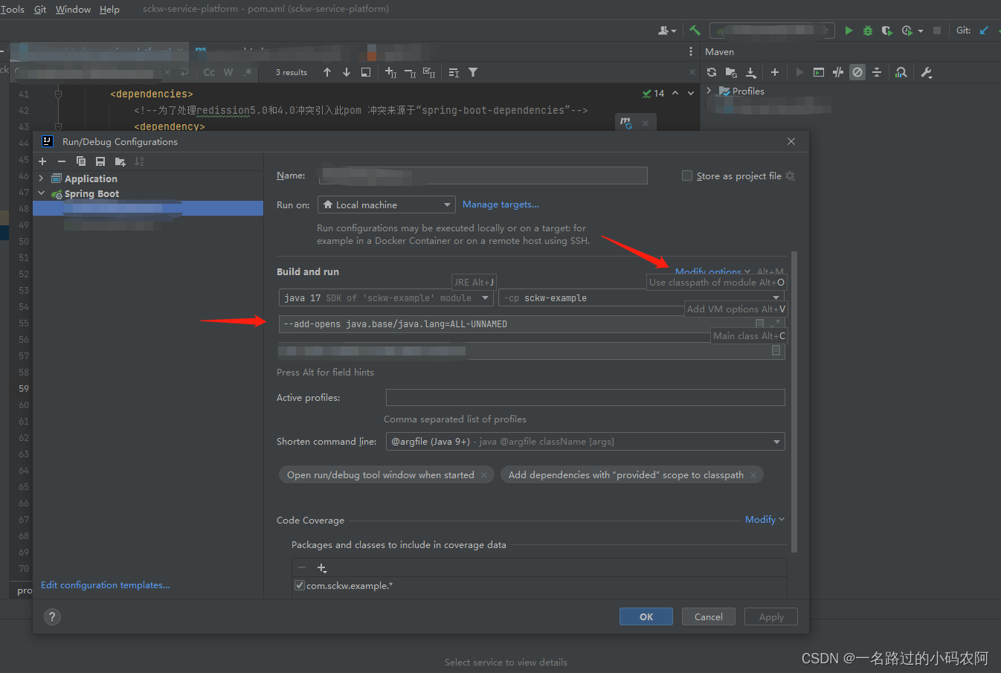Image resolution: width=1001 pixels, height=673 pixels.
Task: Execute a Maven goal from the Maven panel
Action: 799,72
